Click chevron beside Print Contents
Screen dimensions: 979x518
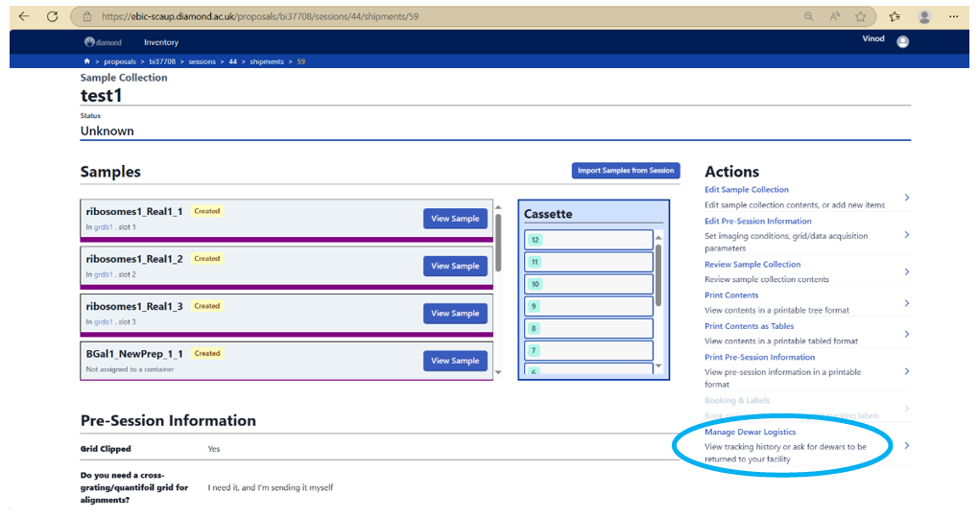coord(907,303)
